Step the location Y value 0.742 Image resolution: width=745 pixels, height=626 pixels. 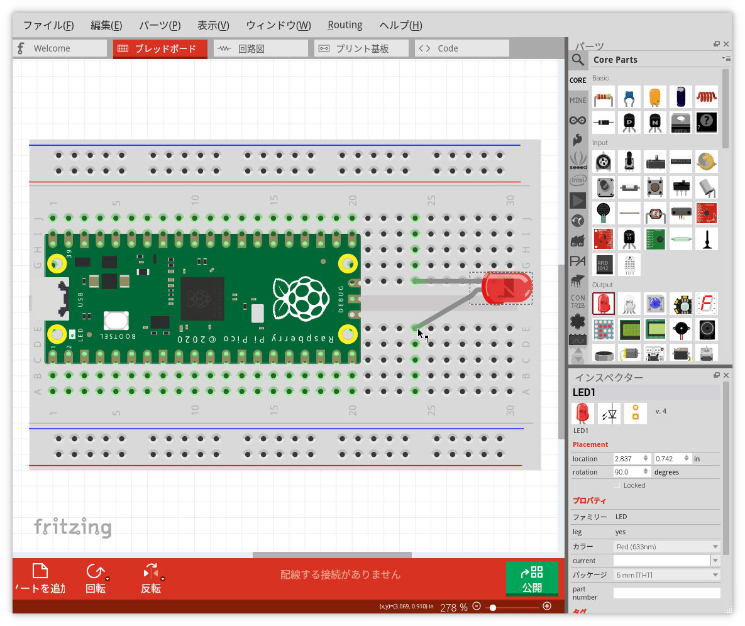click(687, 458)
